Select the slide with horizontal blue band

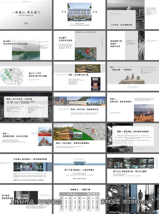point(79,169)
